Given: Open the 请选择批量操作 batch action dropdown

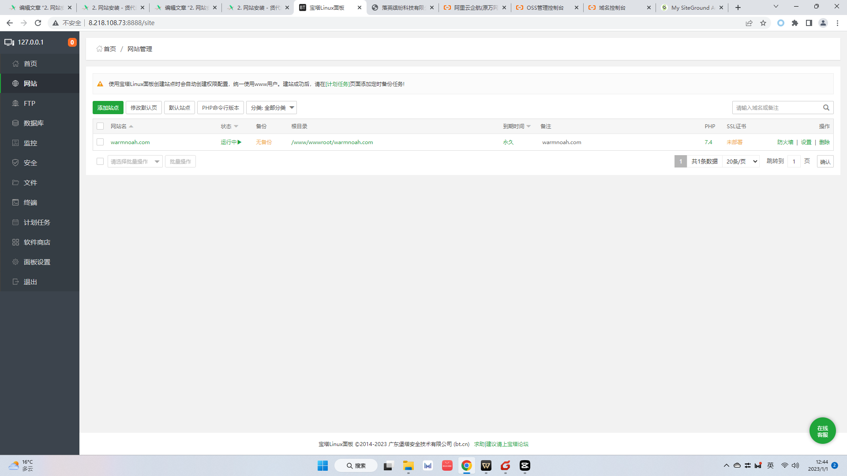Looking at the screenshot, I should (135, 162).
